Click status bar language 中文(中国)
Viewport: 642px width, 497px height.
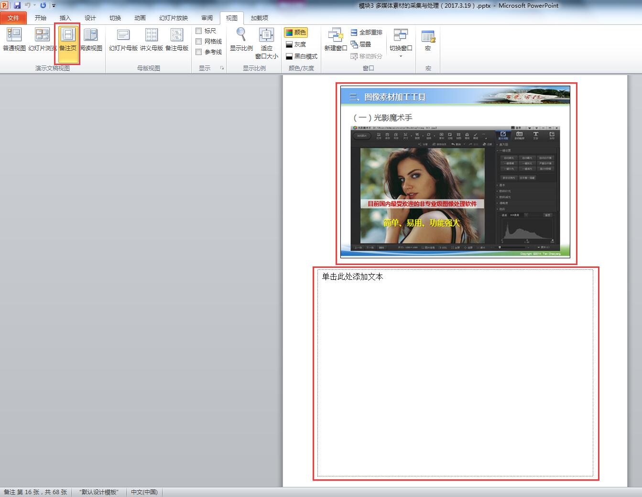tap(144, 492)
